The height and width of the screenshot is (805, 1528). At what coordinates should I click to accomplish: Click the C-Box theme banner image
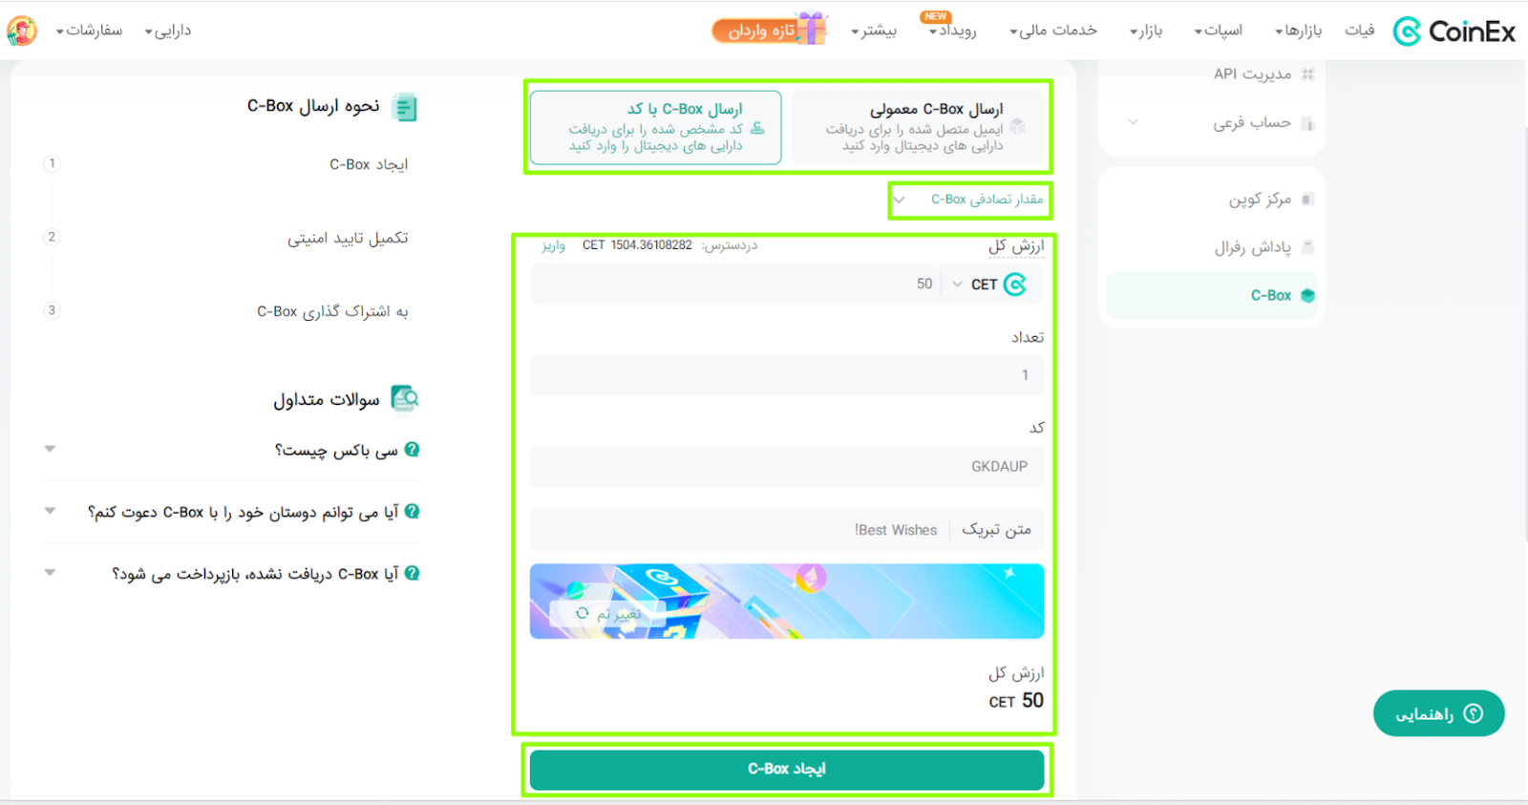pyautogui.click(x=787, y=601)
